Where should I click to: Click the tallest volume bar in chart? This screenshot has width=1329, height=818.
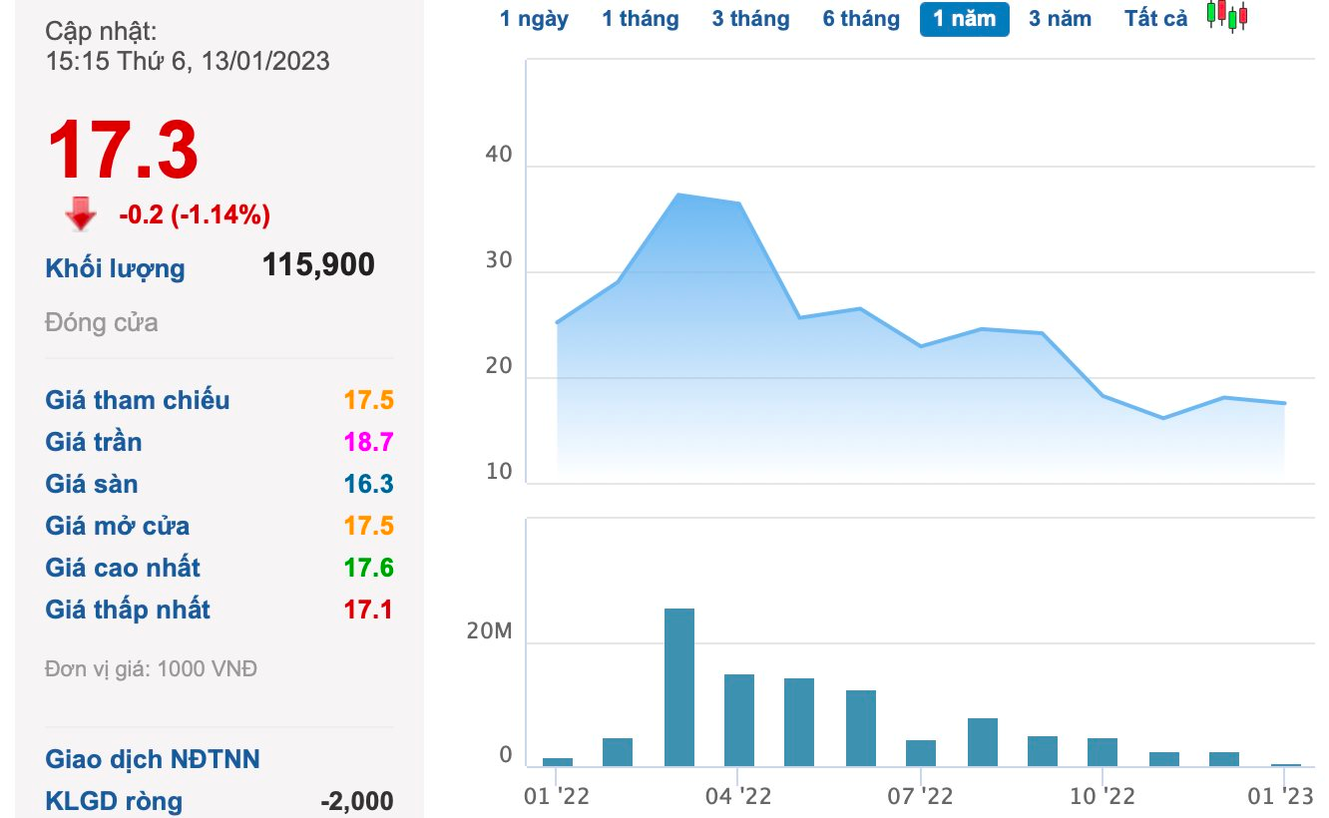click(x=679, y=688)
